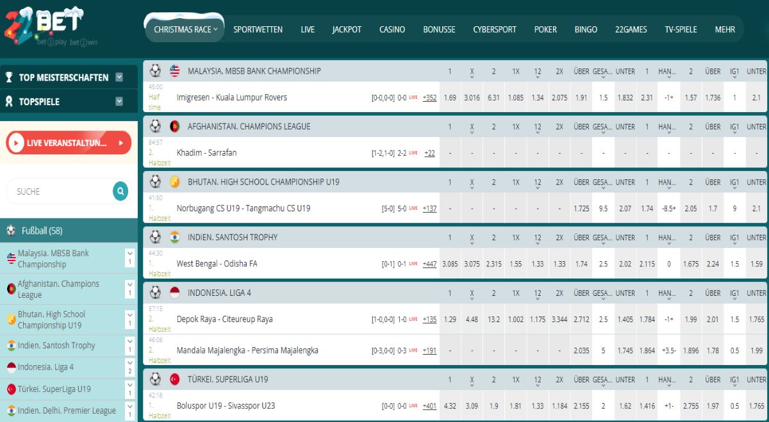Click the Bhutan flag in league header
The width and height of the screenshot is (769, 422).
(175, 182)
